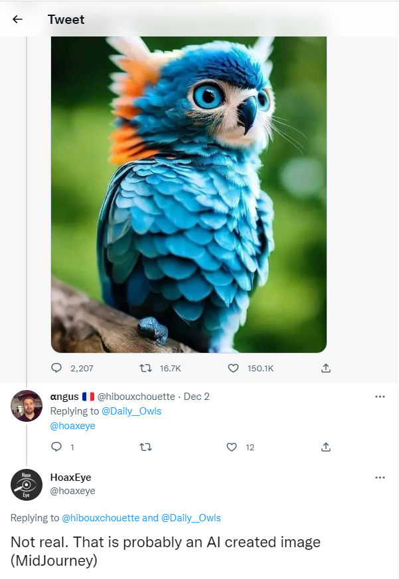Image resolution: width=399 pixels, height=579 pixels.
Task: Like angus's tweet with 12 likes
Action: (x=232, y=447)
